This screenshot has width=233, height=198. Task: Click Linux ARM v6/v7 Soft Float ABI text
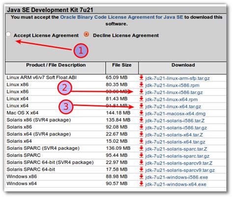tap(42, 77)
